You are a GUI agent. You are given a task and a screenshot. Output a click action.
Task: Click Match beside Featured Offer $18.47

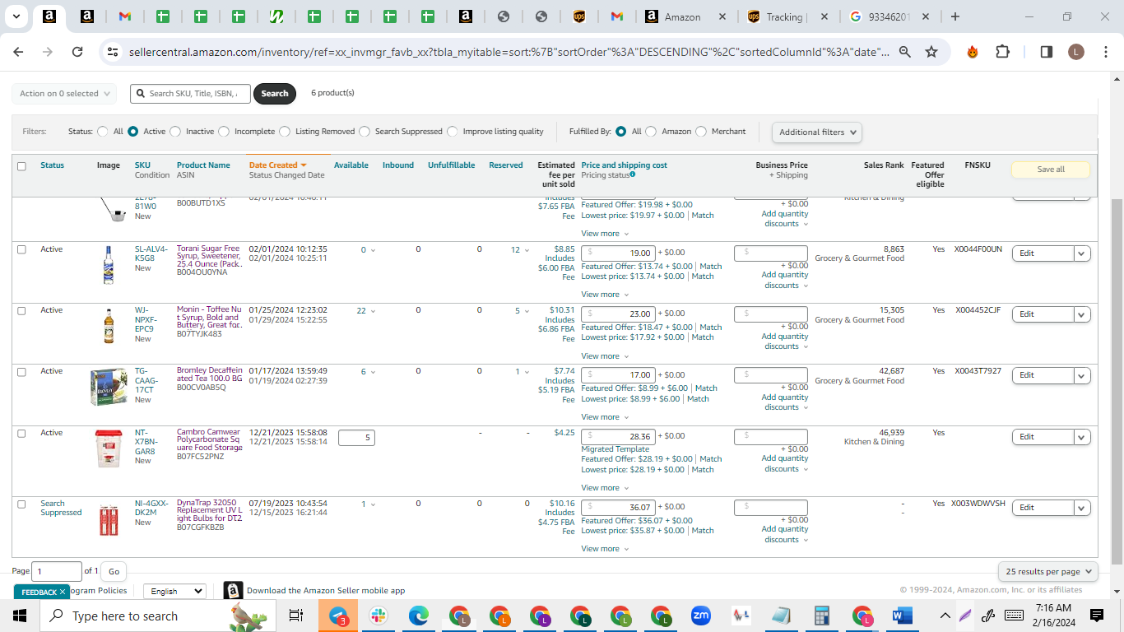(711, 328)
